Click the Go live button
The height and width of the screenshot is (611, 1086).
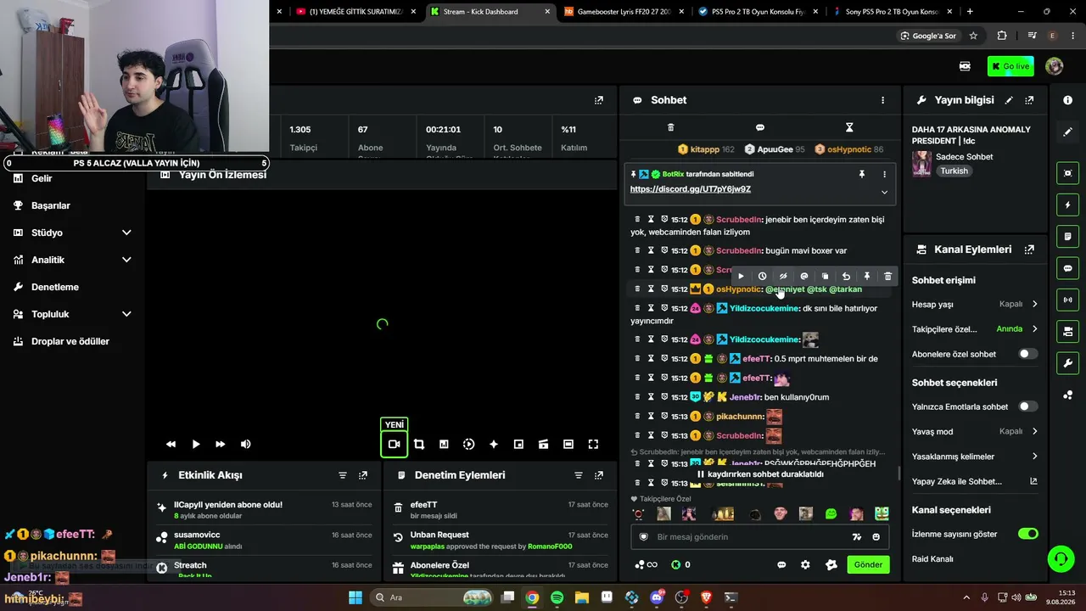click(x=1010, y=66)
